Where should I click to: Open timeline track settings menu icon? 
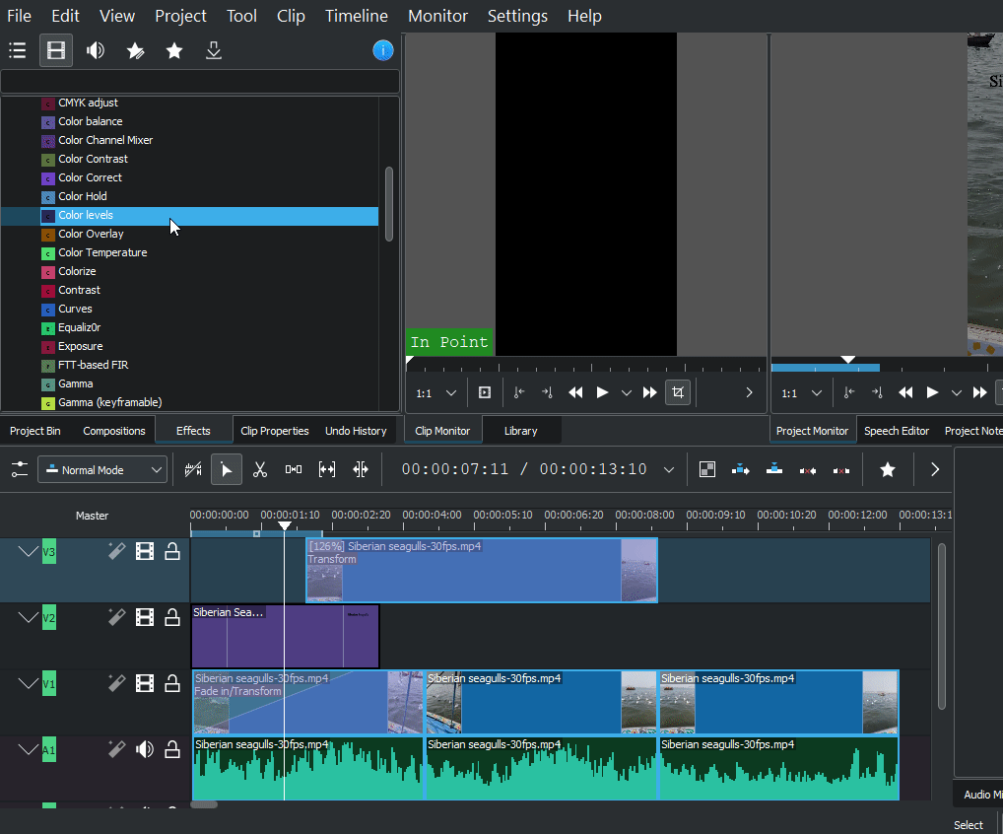click(19, 470)
